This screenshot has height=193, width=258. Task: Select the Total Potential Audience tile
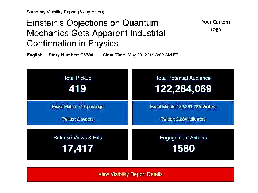pyautogui.click(x=183, y=84)
